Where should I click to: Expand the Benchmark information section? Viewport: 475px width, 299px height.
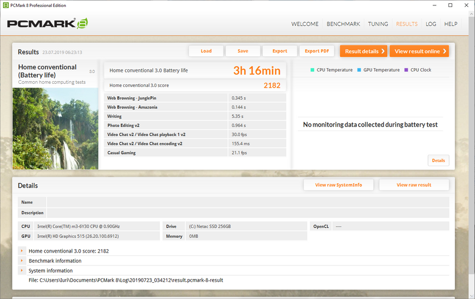(22, 261)
